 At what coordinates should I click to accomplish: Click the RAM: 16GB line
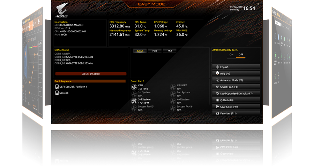point(60,34)
